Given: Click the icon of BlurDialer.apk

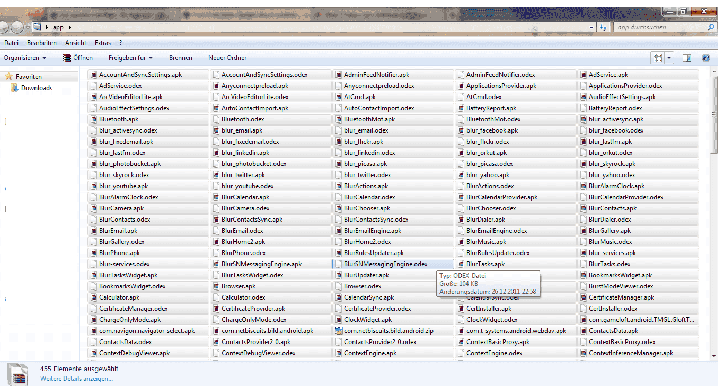Looking at the screenshot, I should click(x=461, y=220).
